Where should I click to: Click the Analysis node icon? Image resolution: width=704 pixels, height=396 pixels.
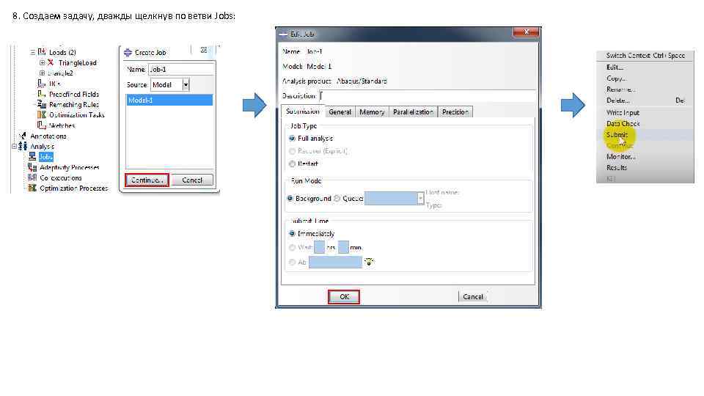point(23,146)
